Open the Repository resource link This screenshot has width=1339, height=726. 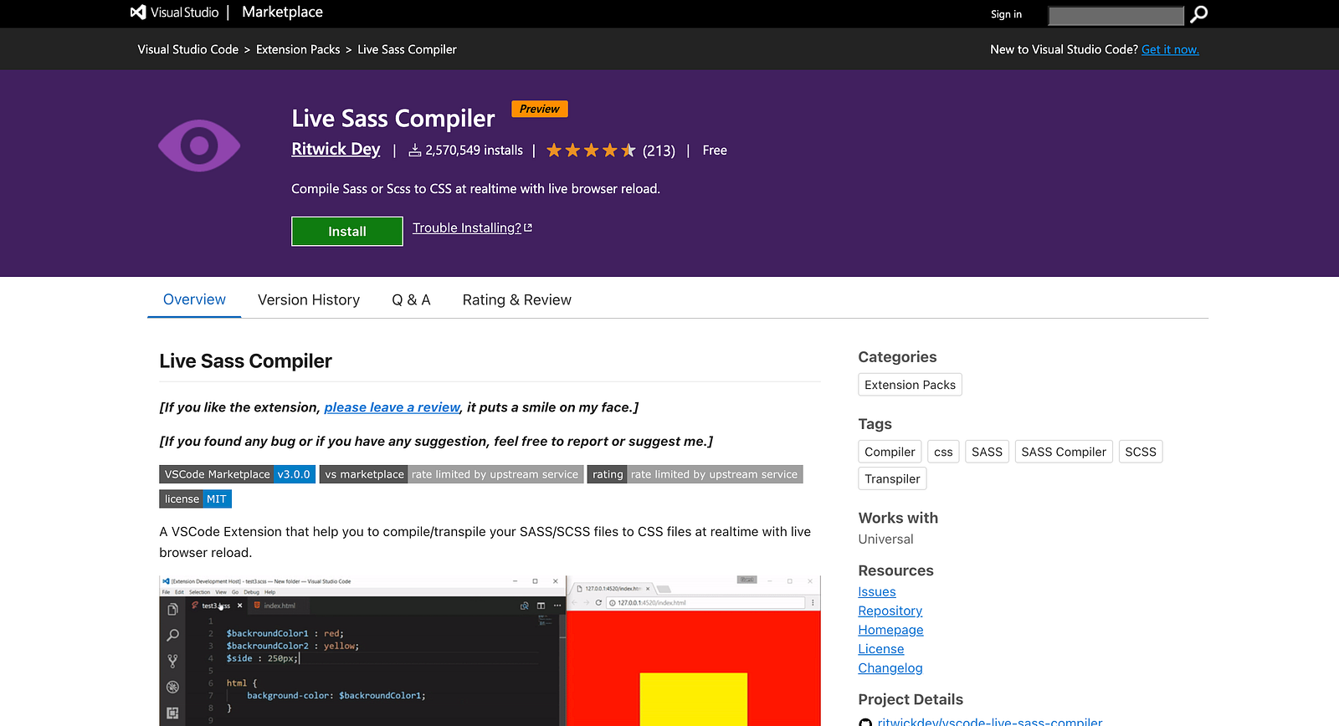(x=890, y=611)
